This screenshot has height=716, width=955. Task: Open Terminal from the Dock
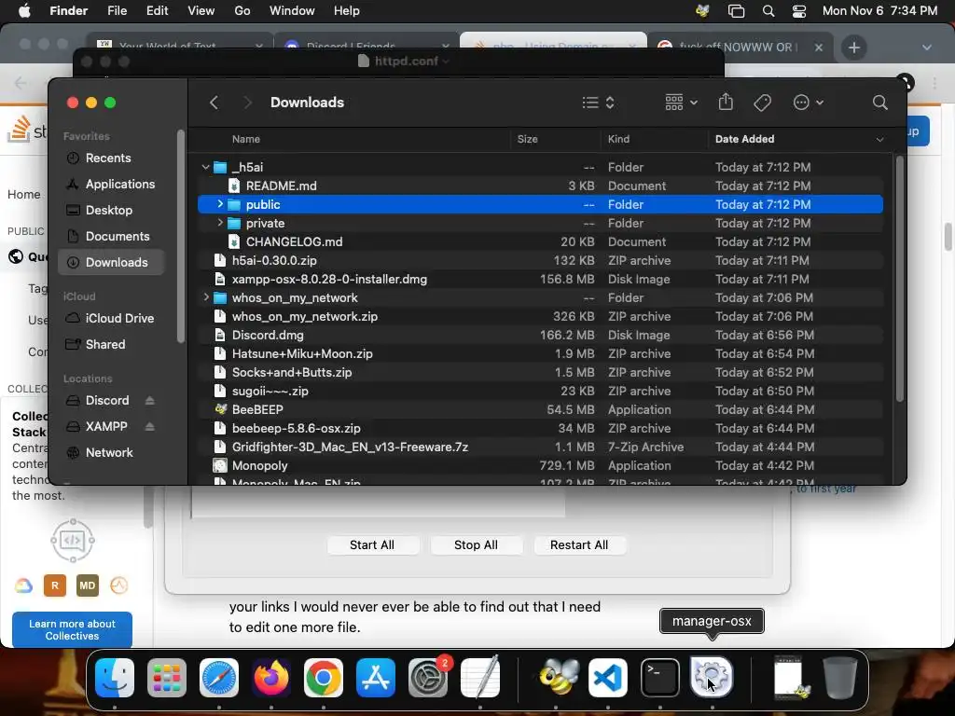coord(660,678)
